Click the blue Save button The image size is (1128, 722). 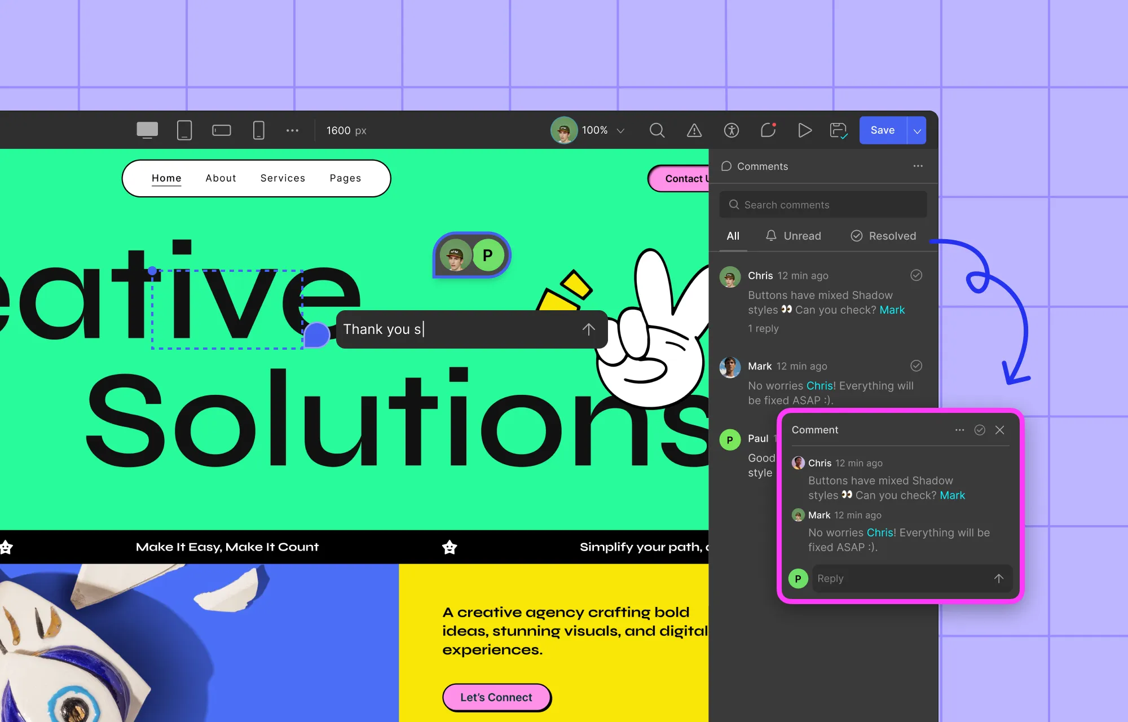pos(883,130)
